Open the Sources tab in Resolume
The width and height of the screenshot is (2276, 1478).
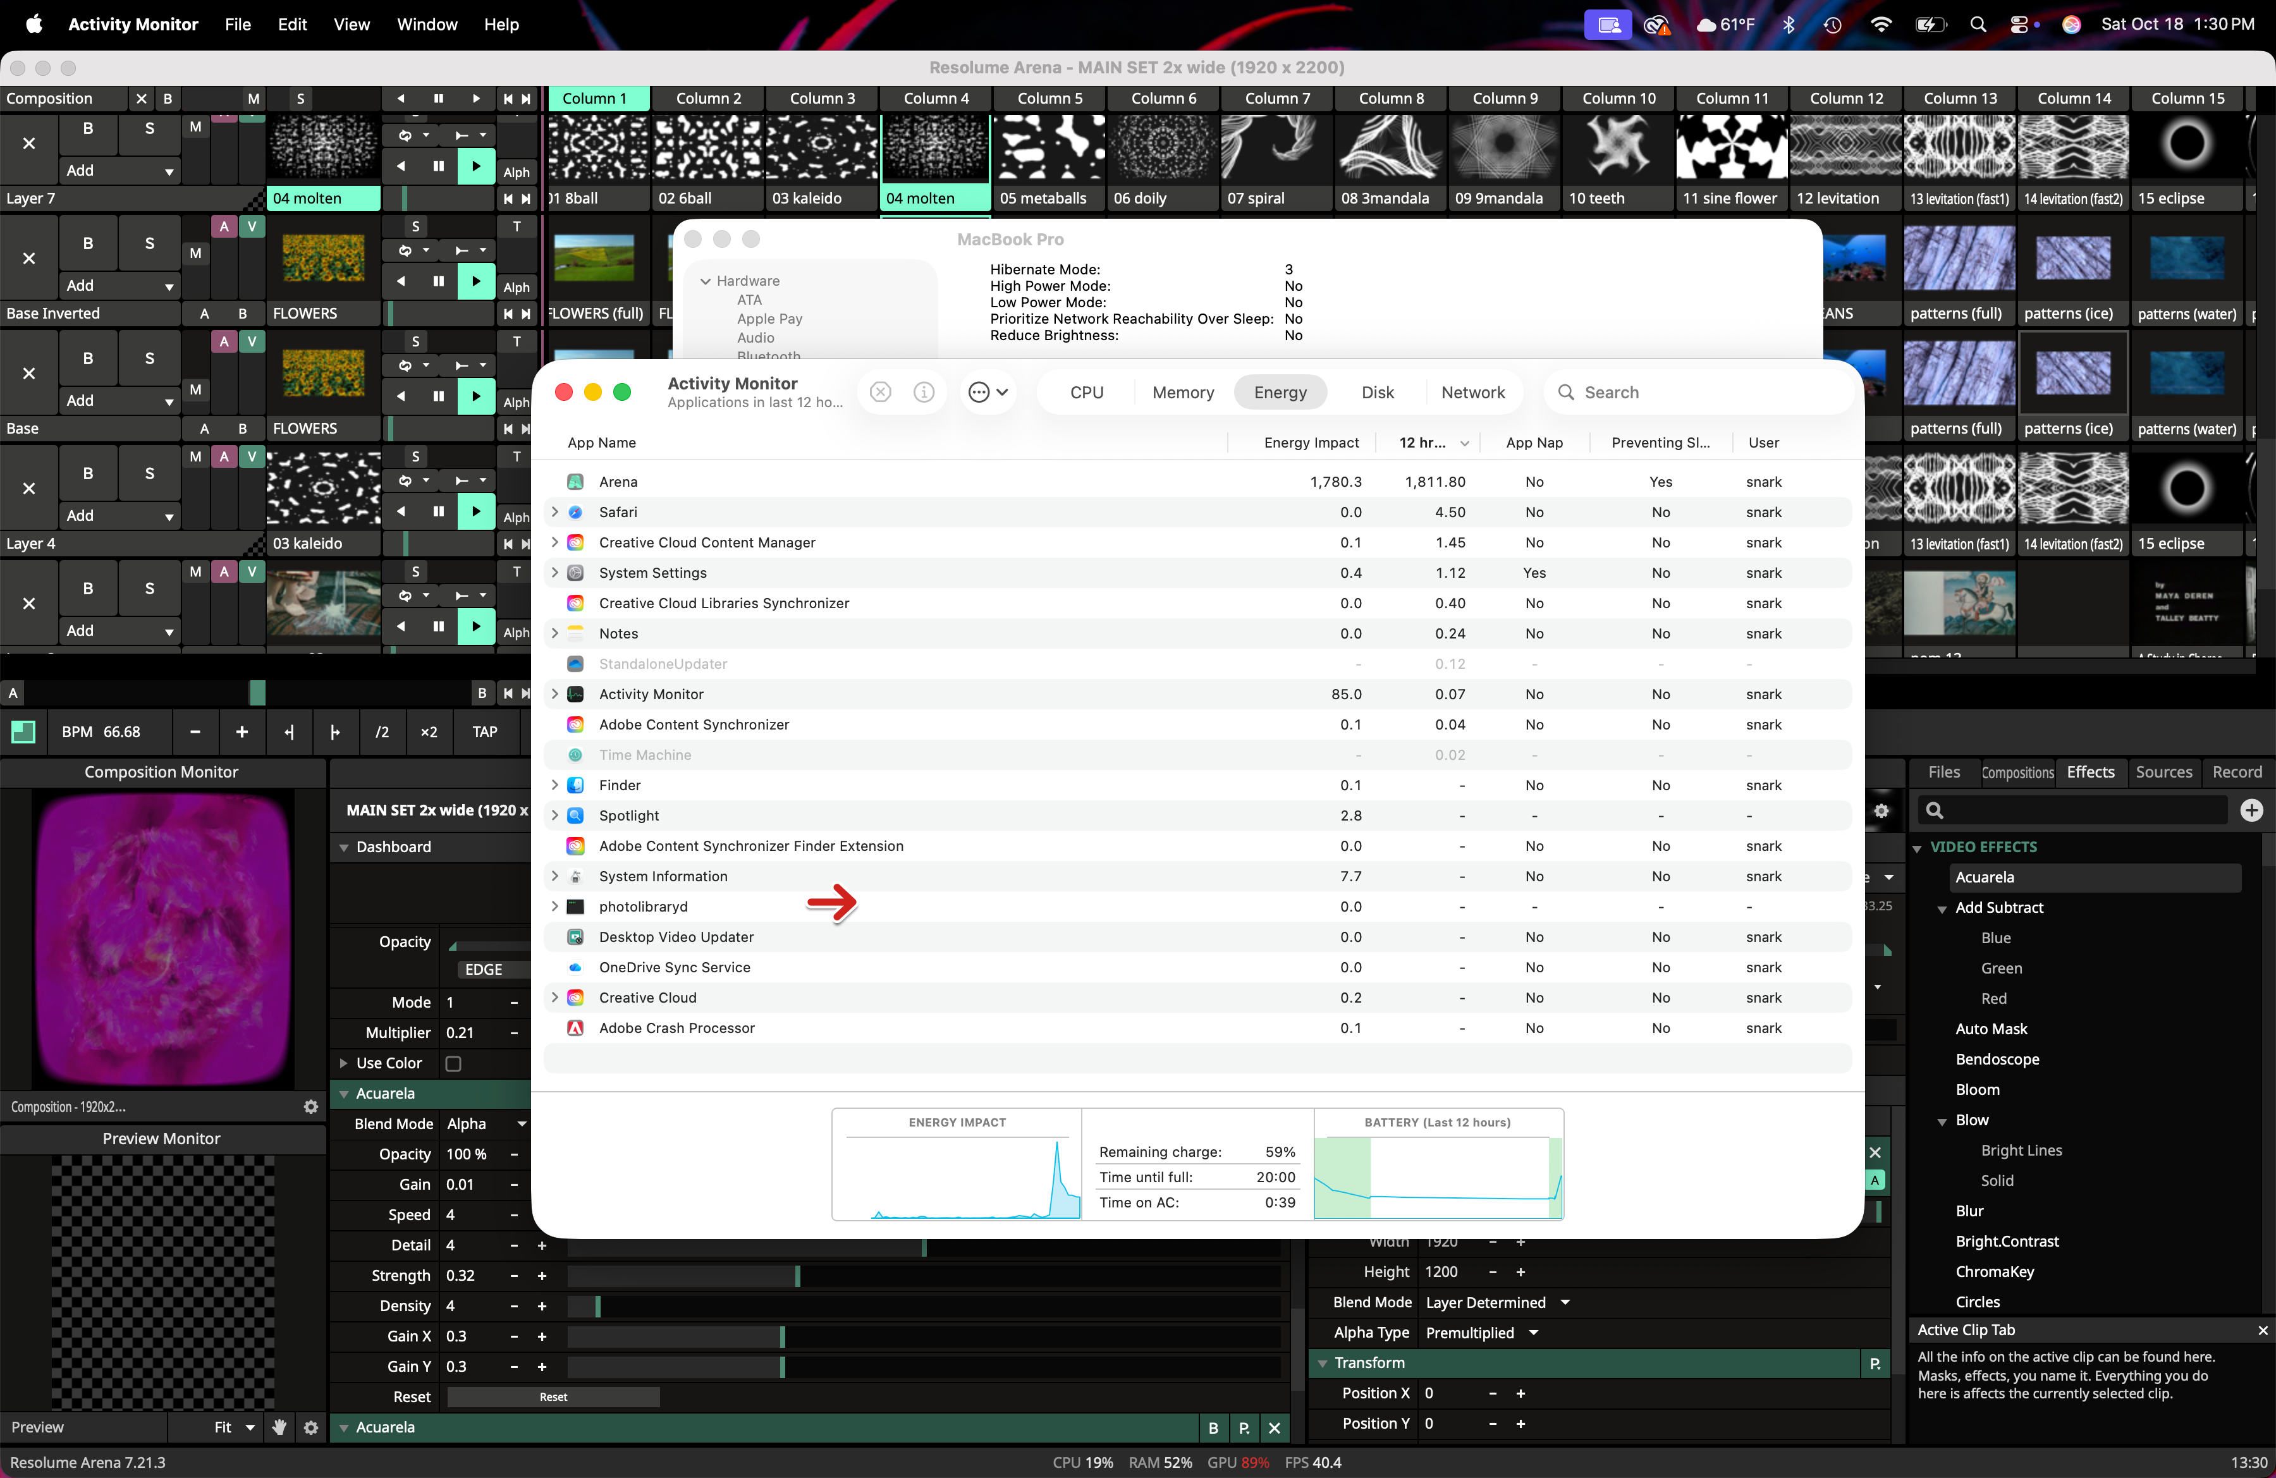(2163, 771)
